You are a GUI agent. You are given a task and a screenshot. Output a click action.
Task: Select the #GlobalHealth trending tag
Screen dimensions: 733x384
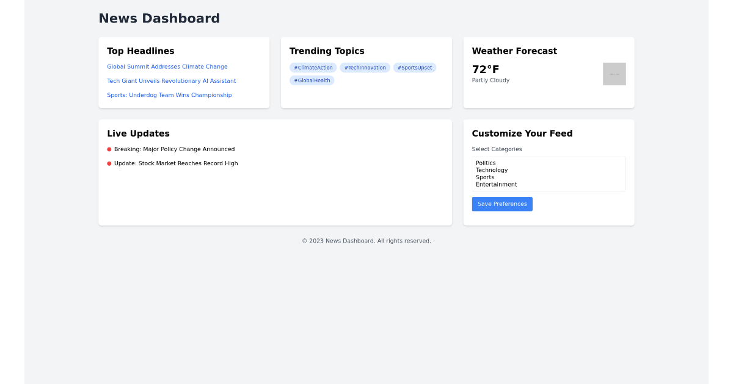pos(312,80)
